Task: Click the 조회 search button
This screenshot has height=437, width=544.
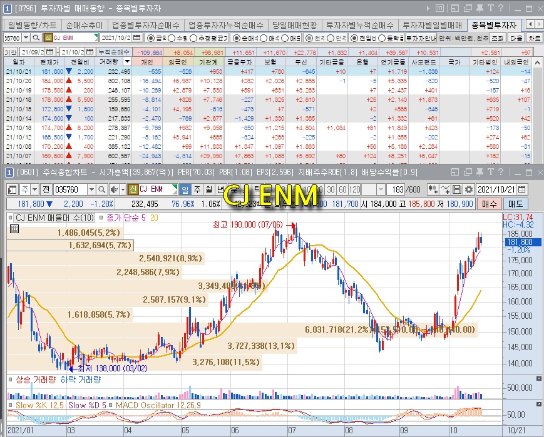Action: [x=498, y=38]
